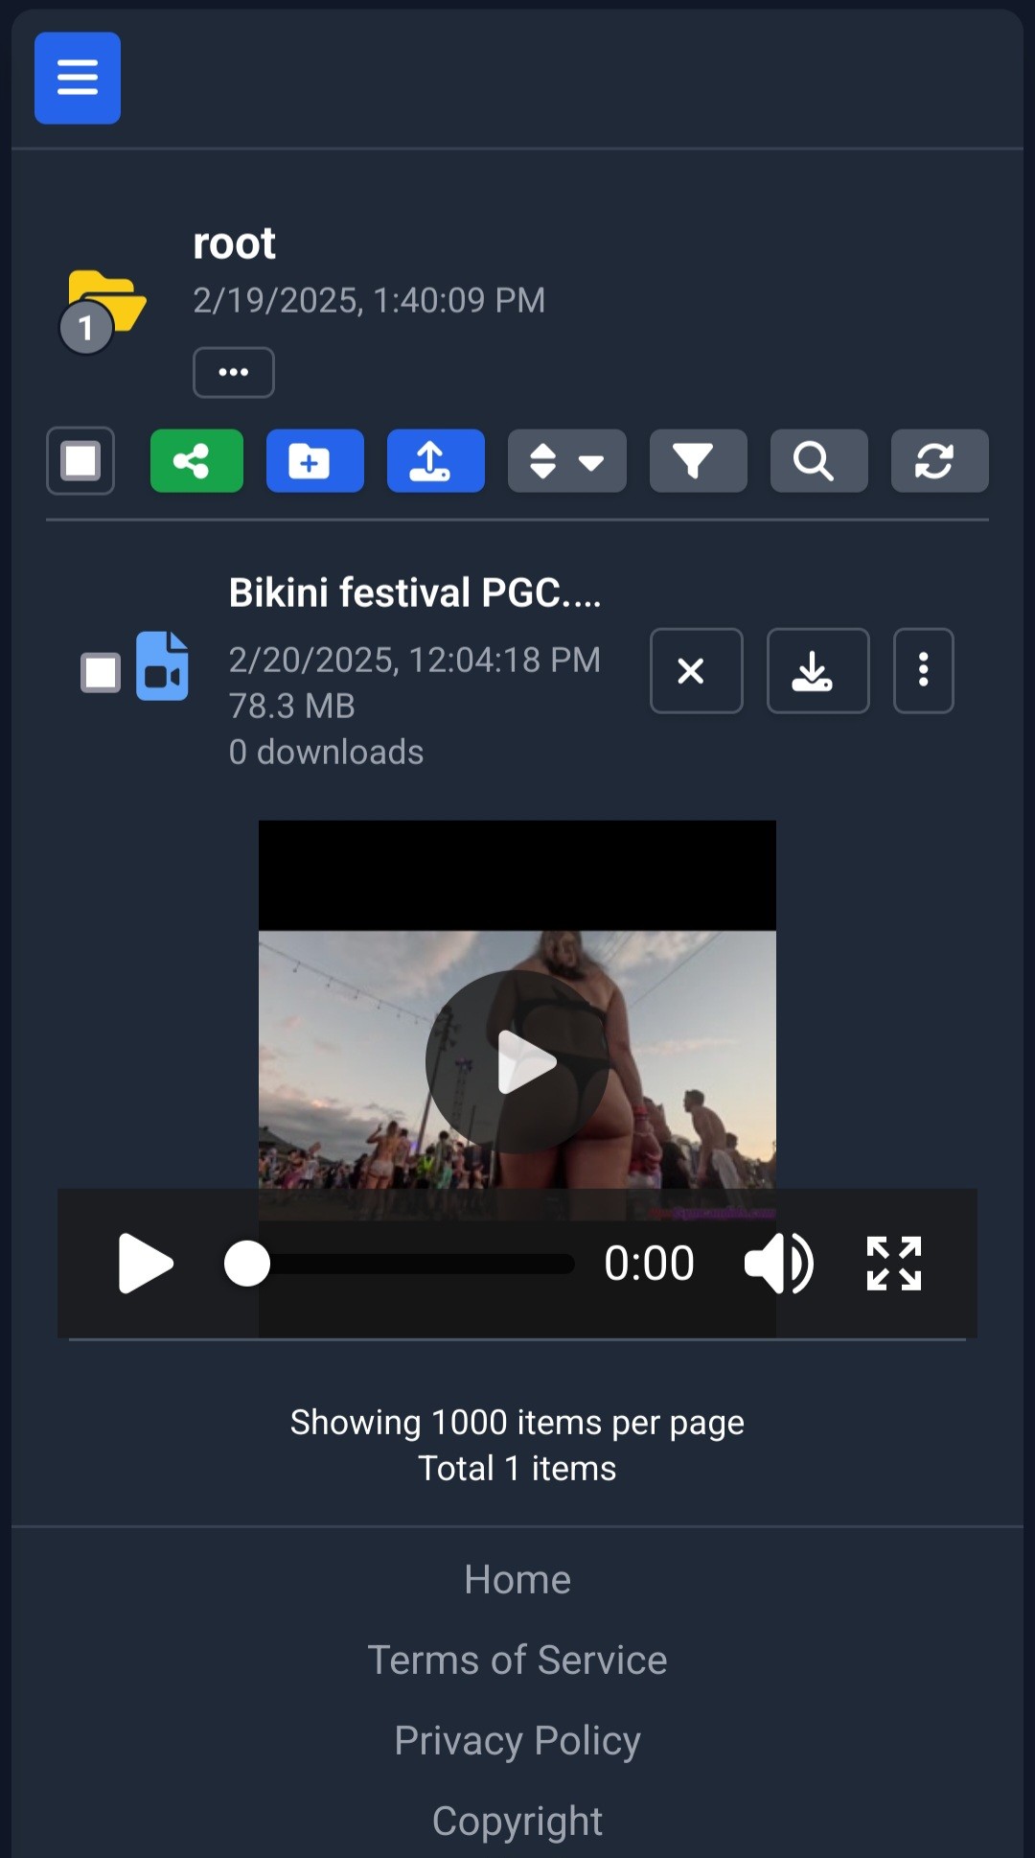Play video using control bar button
Viewport: 1035px width, 1858px height.
click(146, 1264)
